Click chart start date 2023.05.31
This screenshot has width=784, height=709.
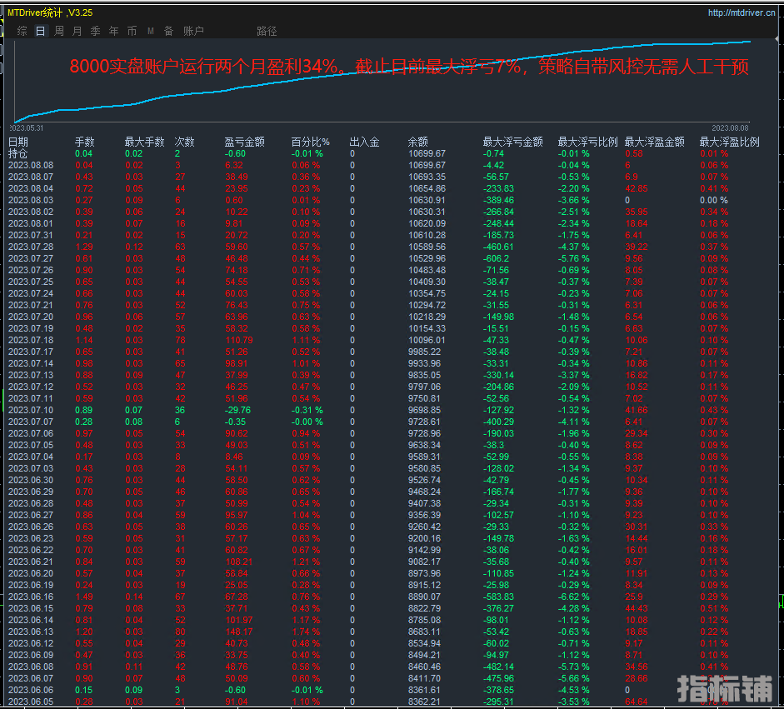27,128
